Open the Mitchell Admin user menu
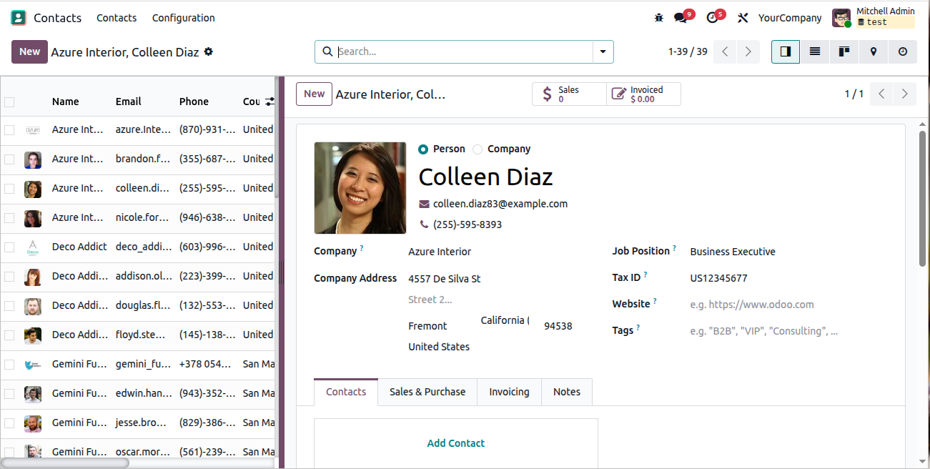 tap(874, 18)
